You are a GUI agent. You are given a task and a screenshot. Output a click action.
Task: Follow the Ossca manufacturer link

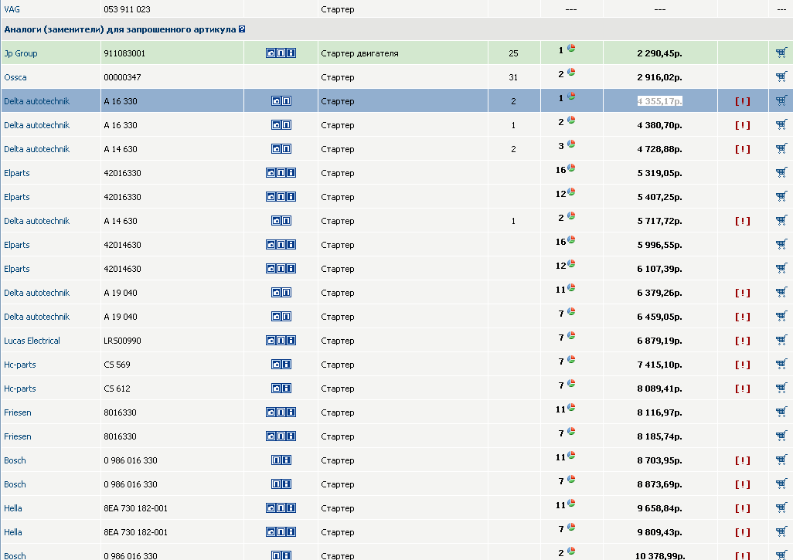click(x=15, y=77)
